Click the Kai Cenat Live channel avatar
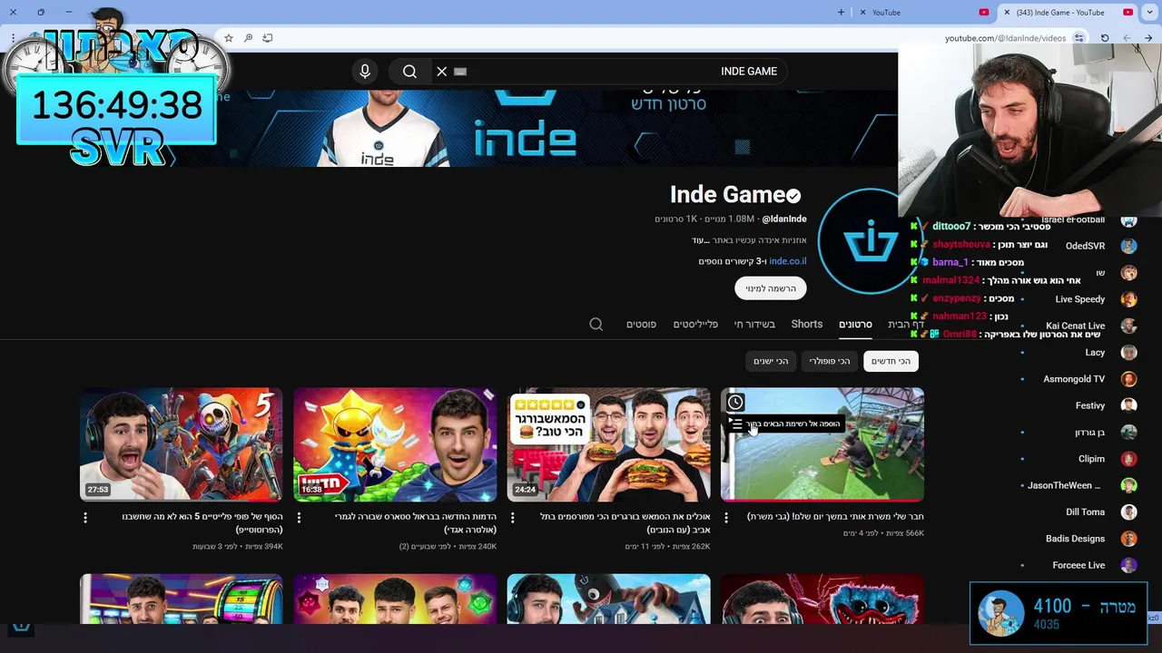The image size is (1162, 653). tap(1128, 326)
